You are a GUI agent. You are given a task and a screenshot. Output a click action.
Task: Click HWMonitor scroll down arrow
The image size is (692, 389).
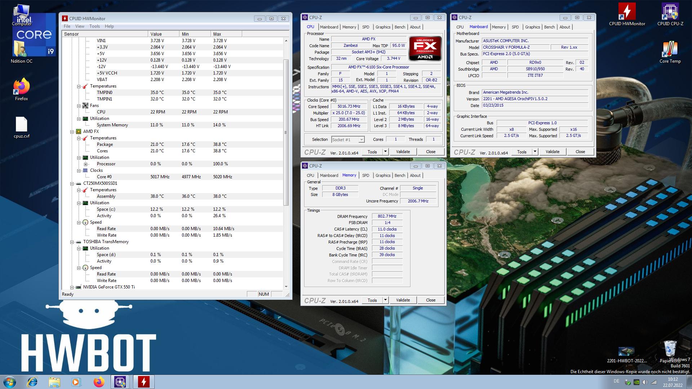(x=286, y=287)
